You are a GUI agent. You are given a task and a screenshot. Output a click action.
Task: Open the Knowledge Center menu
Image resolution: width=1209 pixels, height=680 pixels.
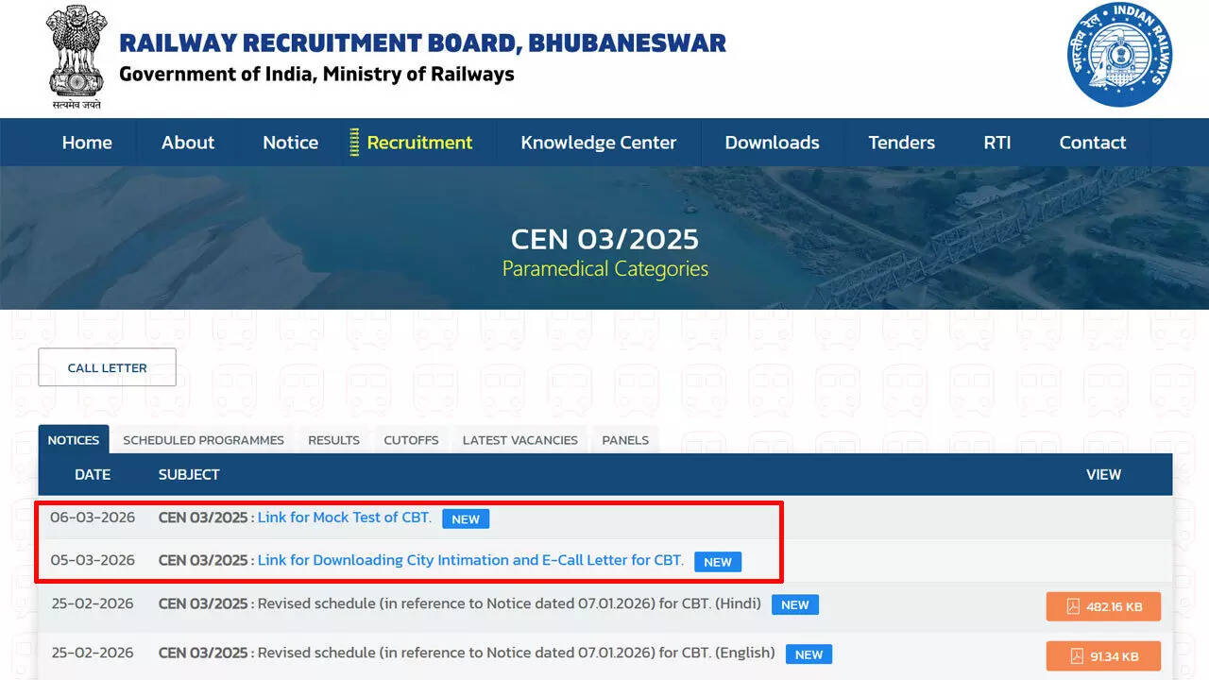[x=598, y=143]
